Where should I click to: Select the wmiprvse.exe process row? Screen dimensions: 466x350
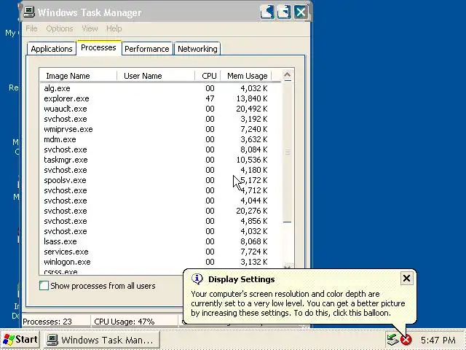tap(160, 129)
